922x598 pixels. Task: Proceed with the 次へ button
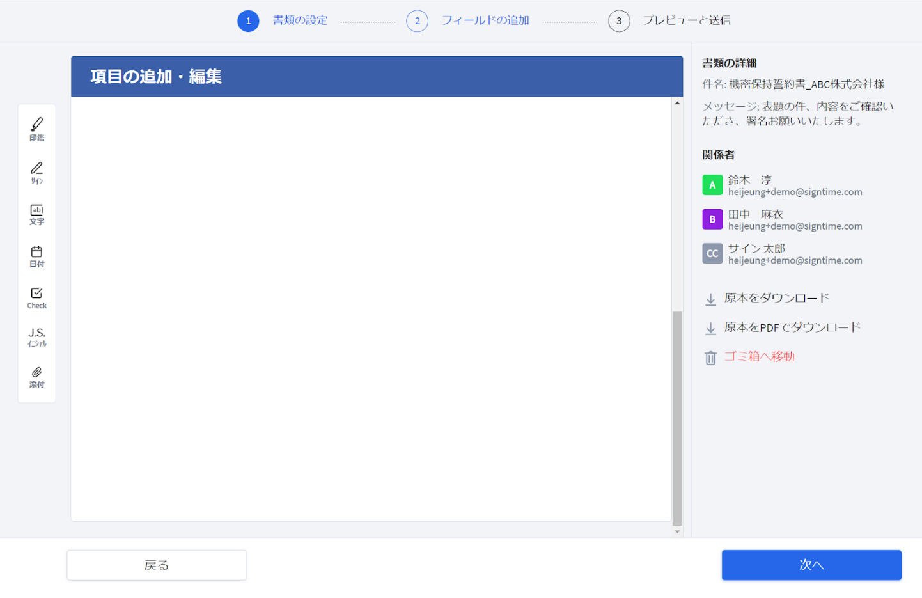click(x=811, y=565)
